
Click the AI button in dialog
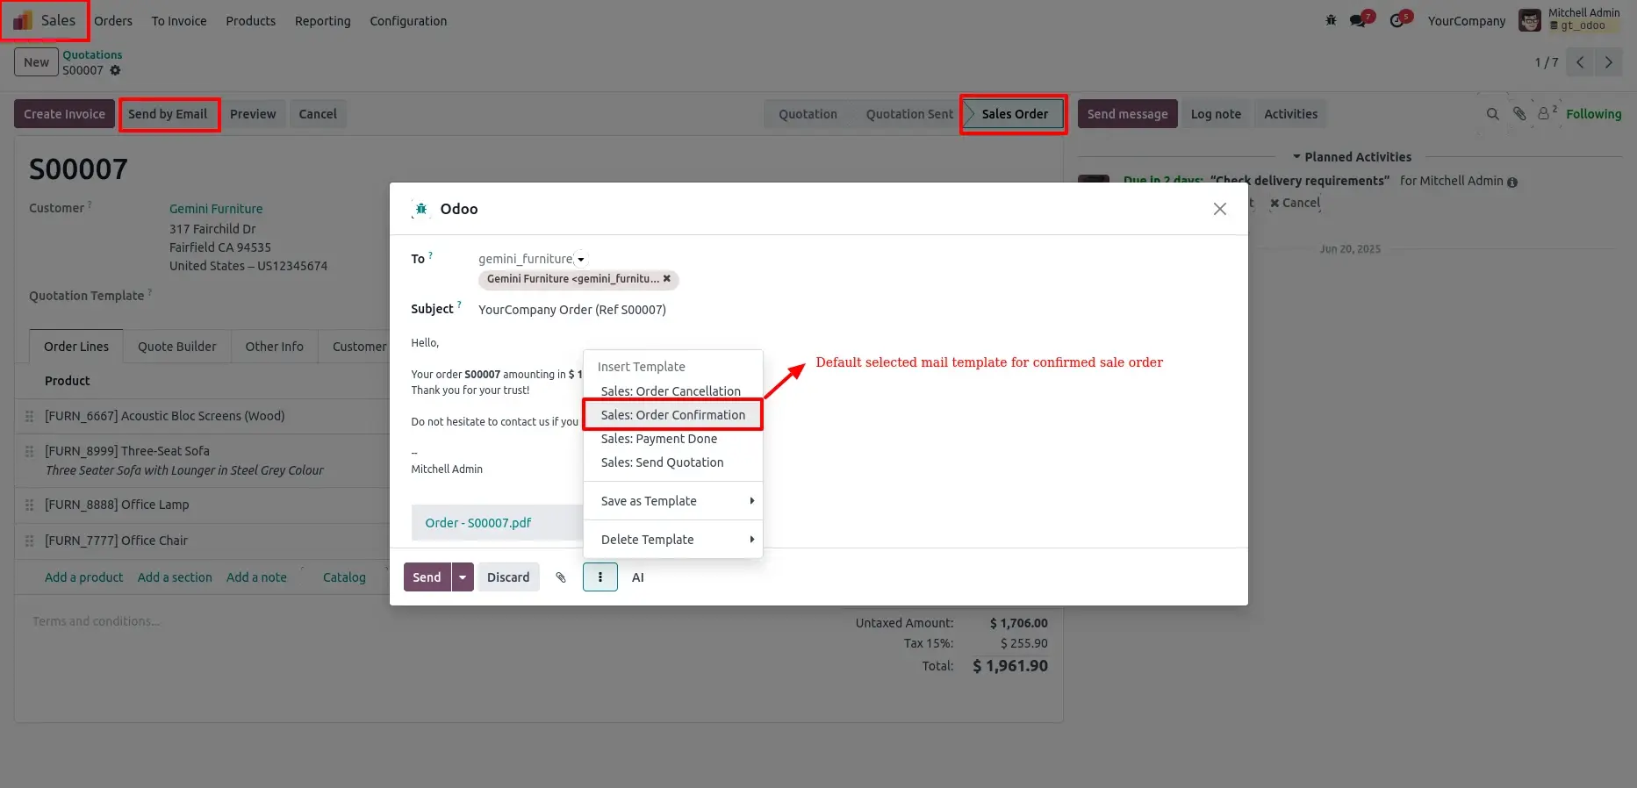[638, 577]
